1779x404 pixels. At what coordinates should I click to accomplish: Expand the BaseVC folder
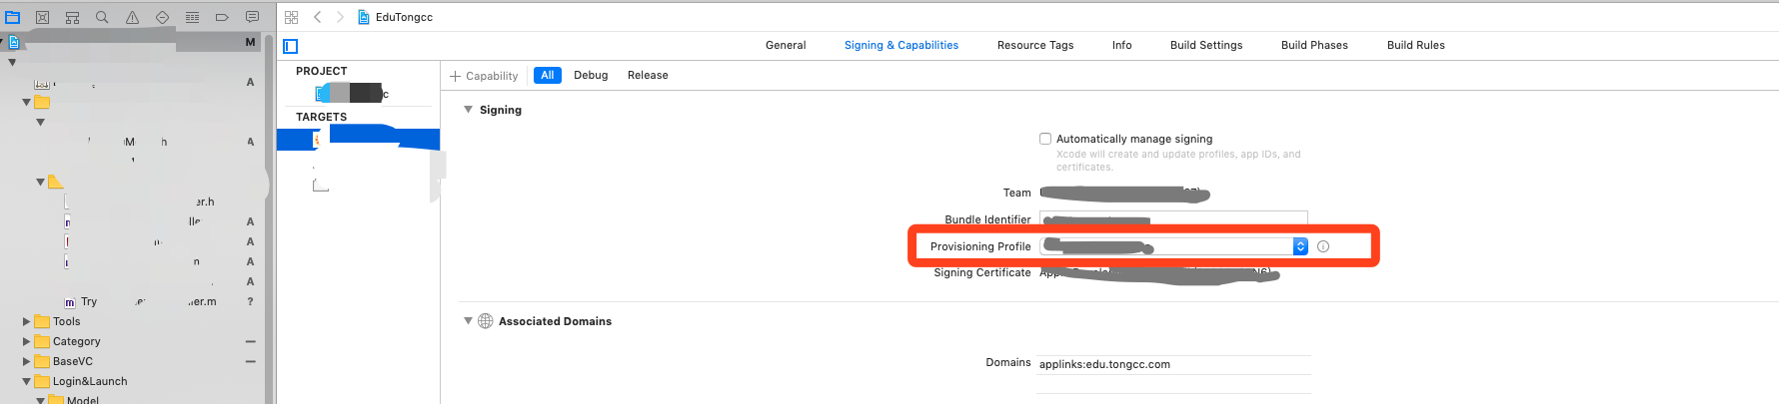(x=26, y=361)
